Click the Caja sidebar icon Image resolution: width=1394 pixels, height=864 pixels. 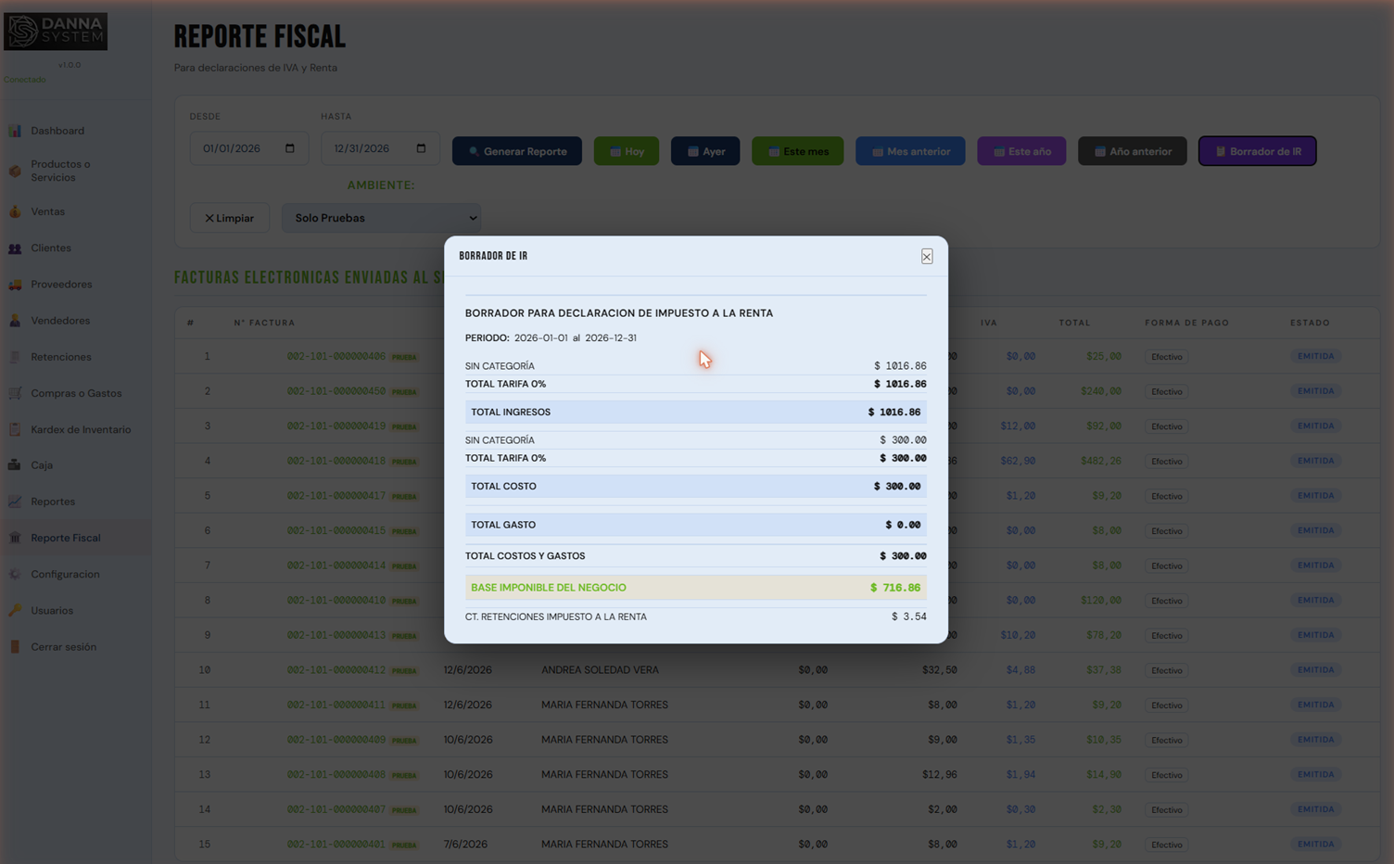tap(15, 465)
